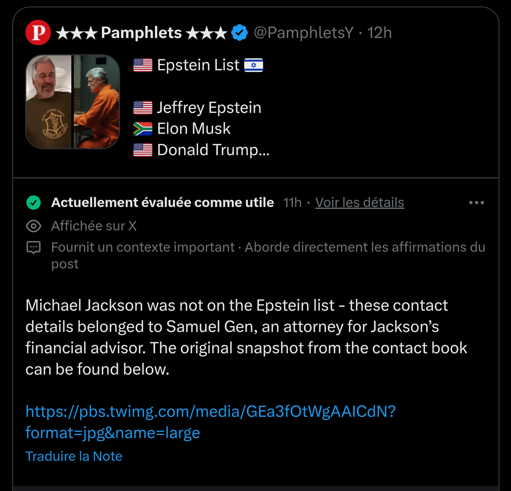Screen dimensions: 511x491
Task: Click the South Africa flag beside Elon Musk
Action: tap(143, 129)
